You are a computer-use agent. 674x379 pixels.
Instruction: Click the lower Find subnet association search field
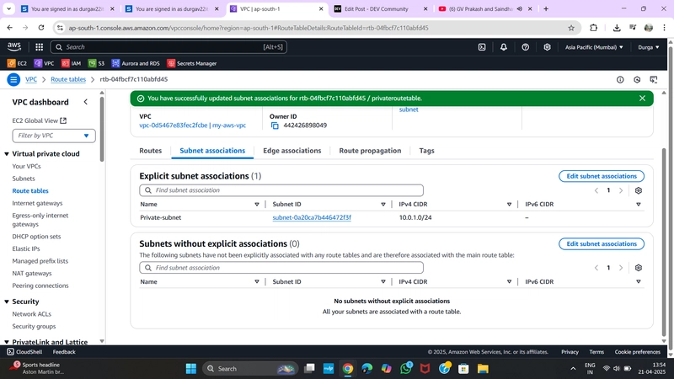click(x=281, y=268)
